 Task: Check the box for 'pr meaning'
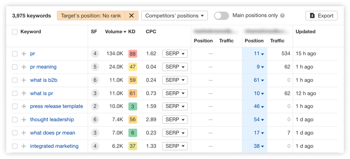pyautogui.click(x=15, y=67)
